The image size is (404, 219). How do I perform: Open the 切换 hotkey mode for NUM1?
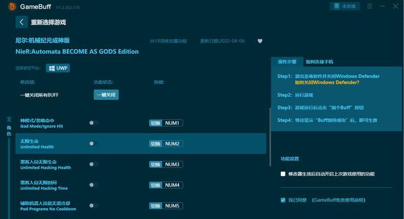pos(155,123)
